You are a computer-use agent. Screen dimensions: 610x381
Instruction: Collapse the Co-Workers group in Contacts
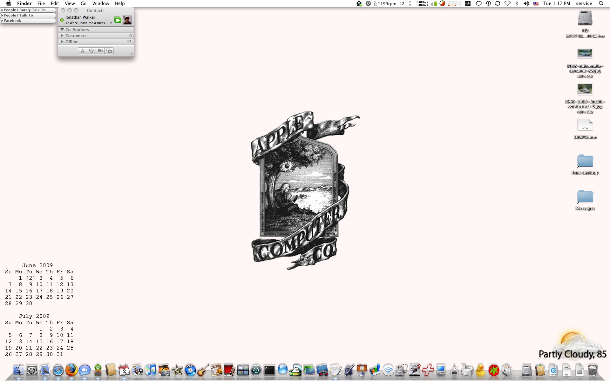point(62,30)
